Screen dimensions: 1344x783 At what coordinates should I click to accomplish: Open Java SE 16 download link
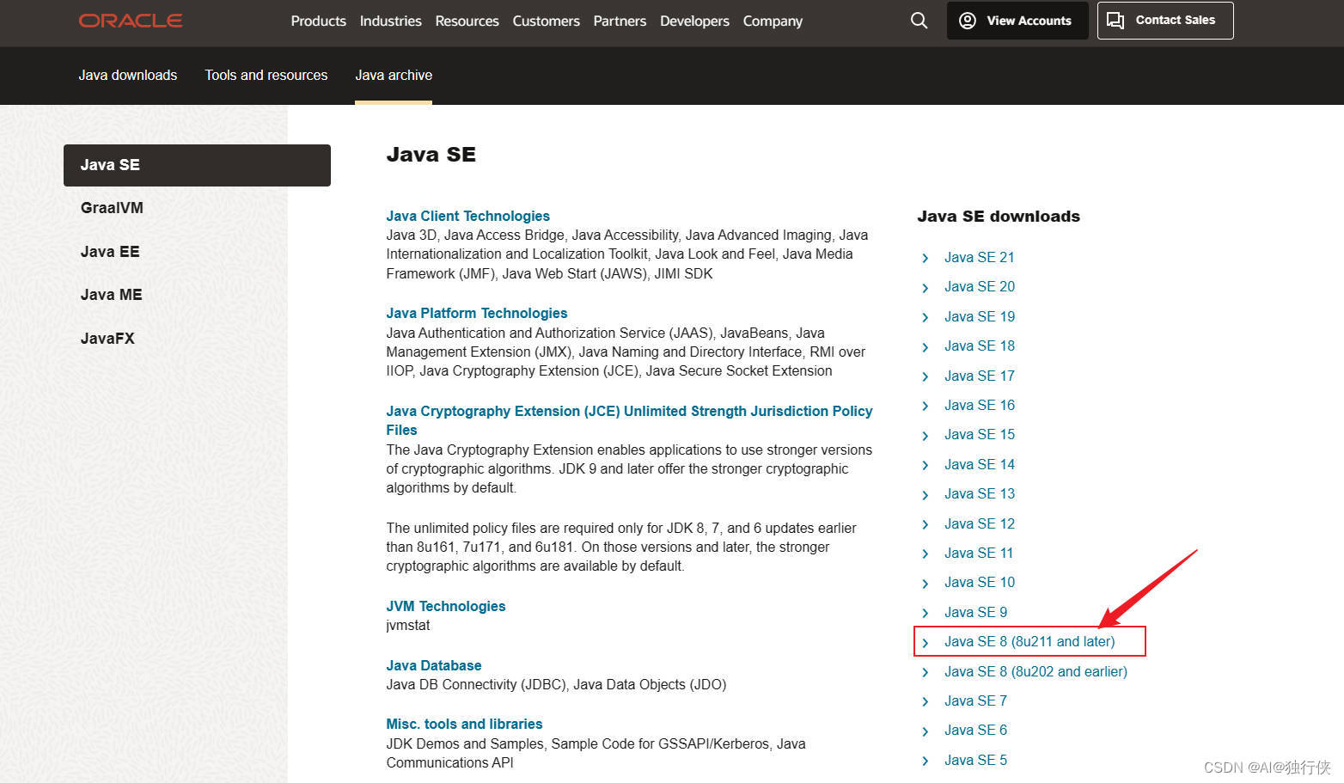coord(980,405)
